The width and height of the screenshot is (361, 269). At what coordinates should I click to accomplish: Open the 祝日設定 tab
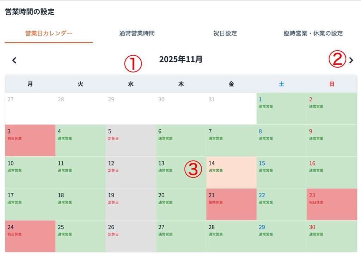click(225, 33)
